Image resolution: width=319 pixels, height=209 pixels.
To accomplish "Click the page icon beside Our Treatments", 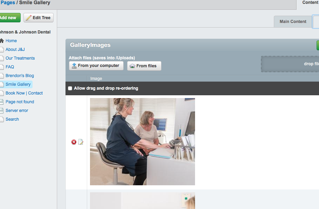I will 2,58.
